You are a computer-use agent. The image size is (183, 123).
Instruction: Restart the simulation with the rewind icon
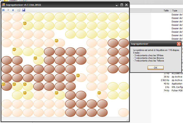[x=3, y=10]
